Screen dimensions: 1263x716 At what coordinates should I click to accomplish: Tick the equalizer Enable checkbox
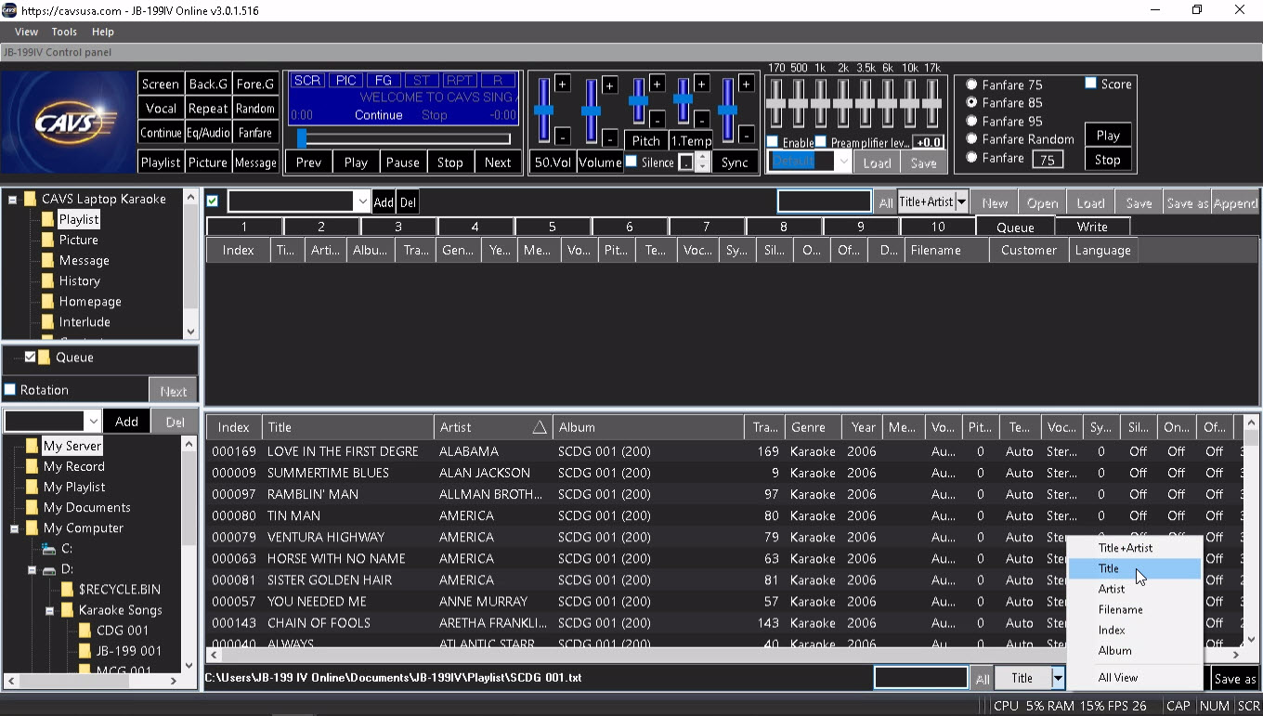[x=773, y=142]
